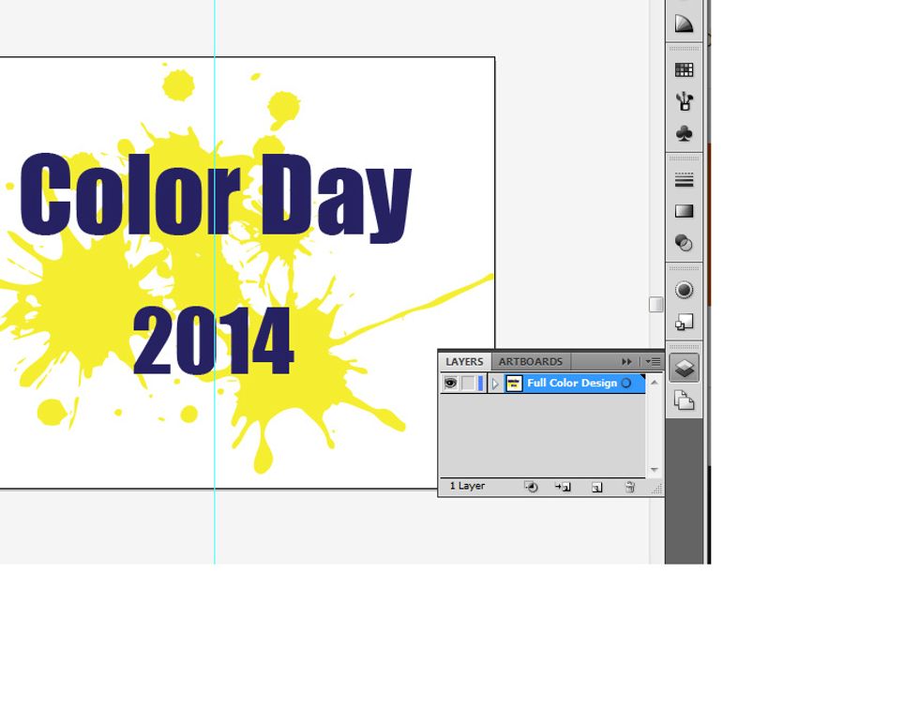Switch to the Artboards tab
Screen dimensions: 919x710
point(530,361)
